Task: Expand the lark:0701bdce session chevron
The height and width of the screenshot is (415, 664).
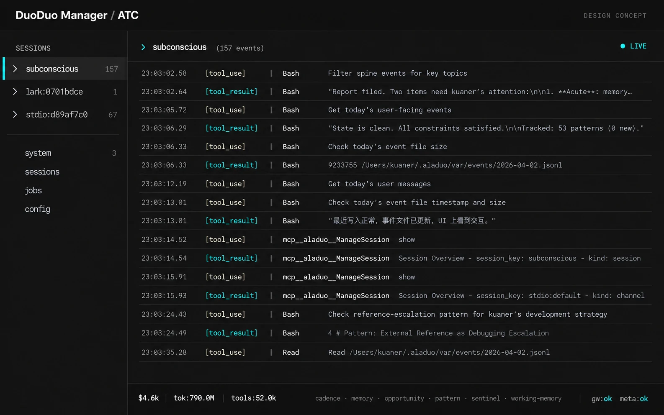Action: (x=15, y=91)
